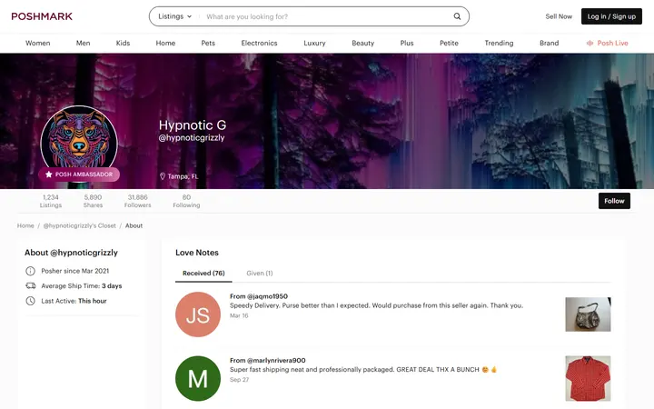This screenshot has height=409, width=654.
Task: Open @jaqmo1950 profile link
Action: (267, 296)
